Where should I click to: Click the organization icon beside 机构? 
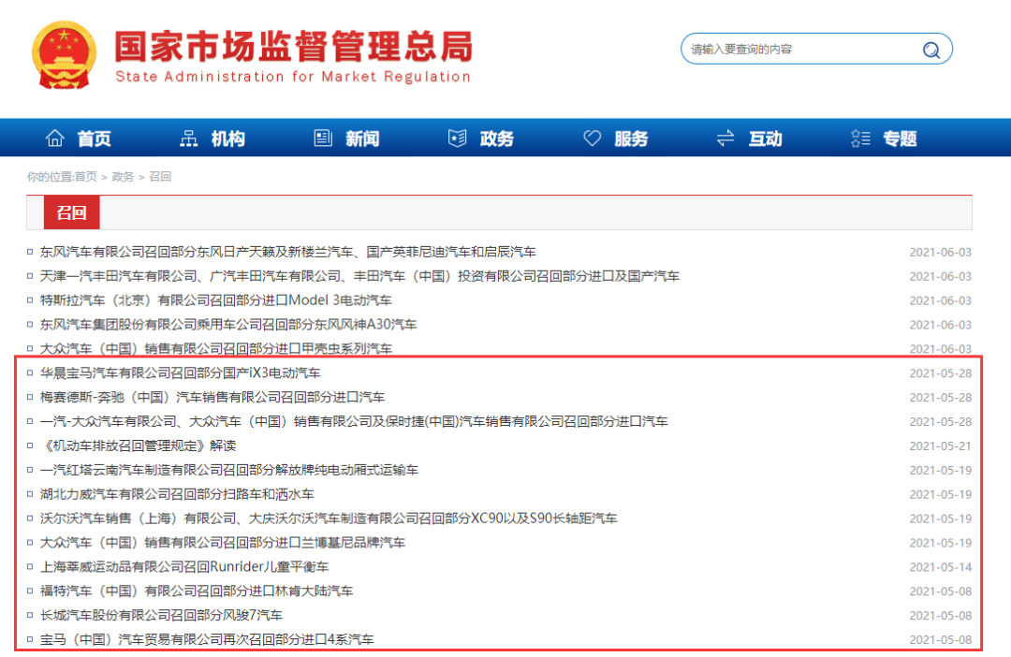click(188, 138)
